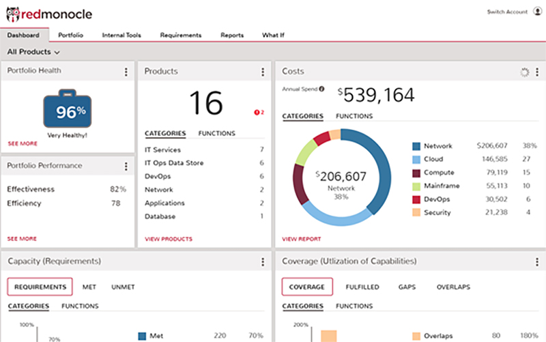Open Costs panel three-dot menu
This screenshot has width=546, height=342.
536,72
